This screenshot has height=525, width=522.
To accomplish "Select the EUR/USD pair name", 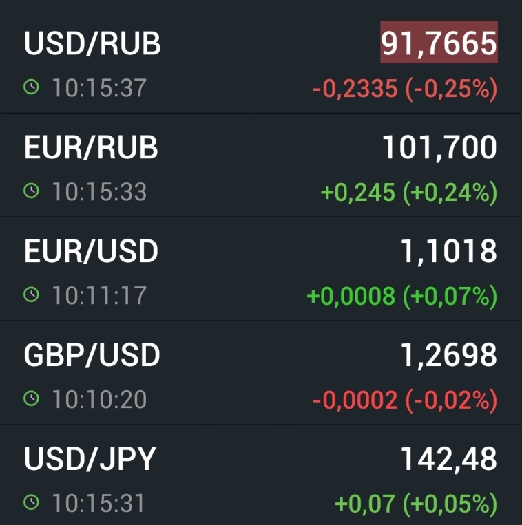I will tap(91, 251).
